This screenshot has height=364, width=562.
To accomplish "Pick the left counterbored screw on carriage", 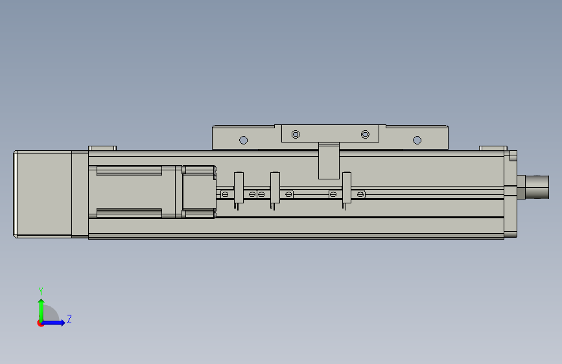I will click(296, 134).
